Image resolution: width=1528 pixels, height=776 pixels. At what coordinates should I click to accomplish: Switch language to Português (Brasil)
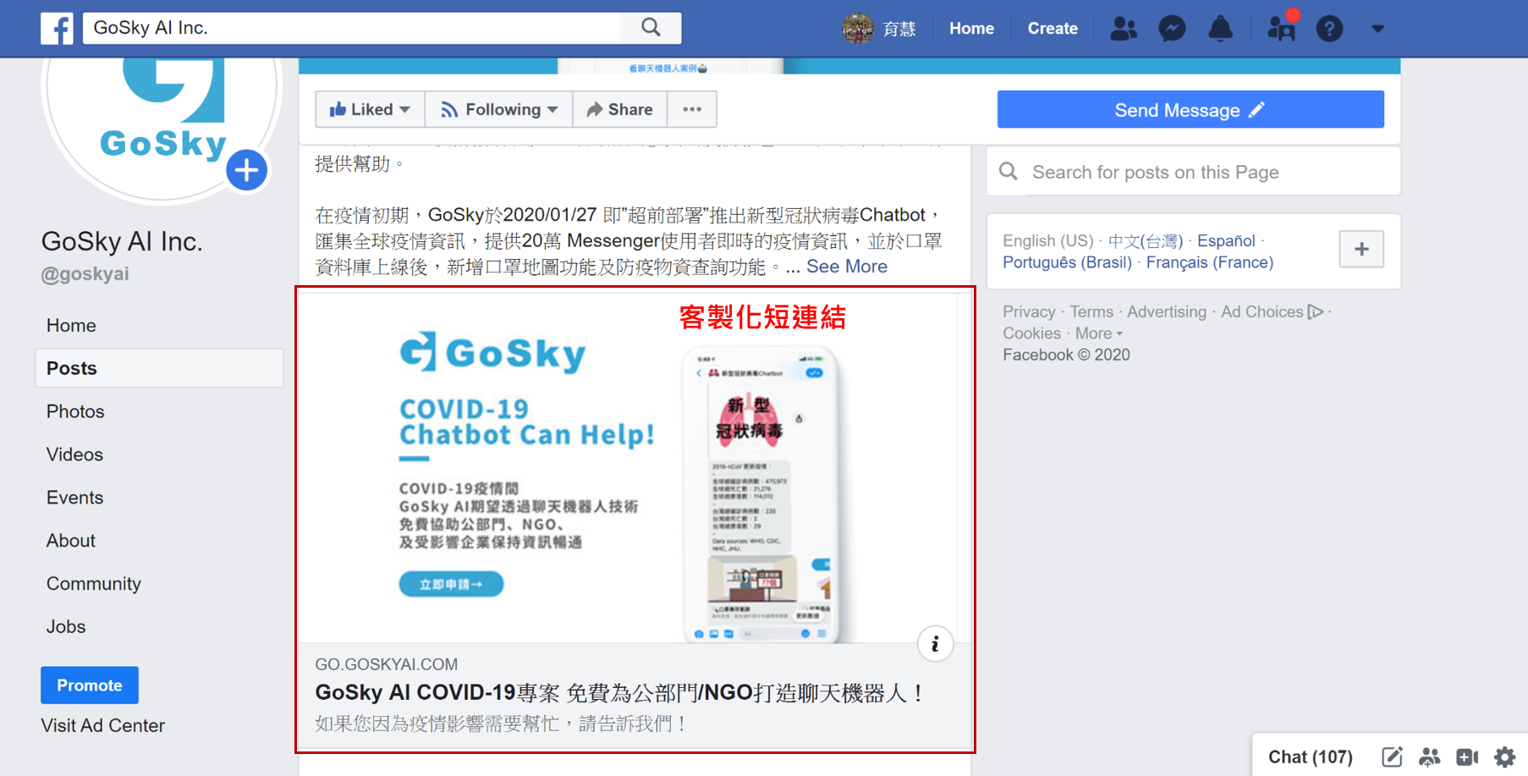(x=1067, y=262)
